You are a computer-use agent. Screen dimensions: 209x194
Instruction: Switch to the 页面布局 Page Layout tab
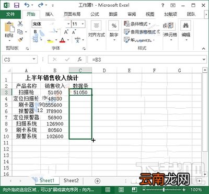click(72, 14)
